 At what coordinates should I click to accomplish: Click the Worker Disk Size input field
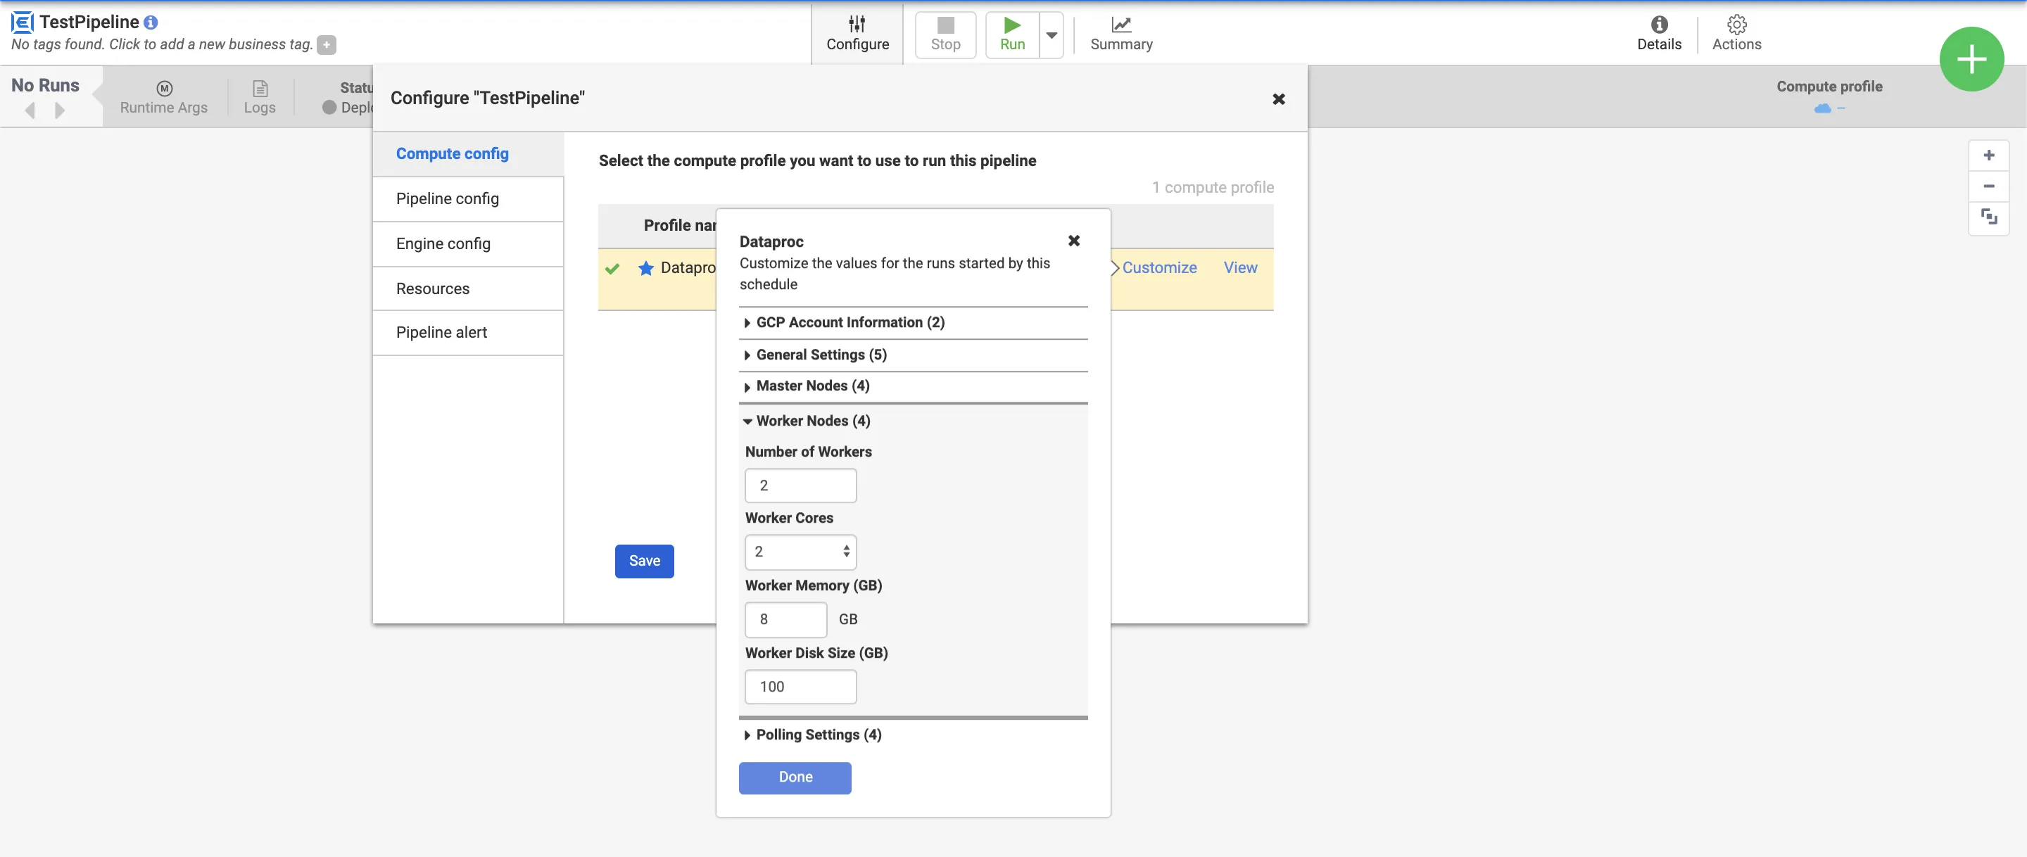click(800, 687)
